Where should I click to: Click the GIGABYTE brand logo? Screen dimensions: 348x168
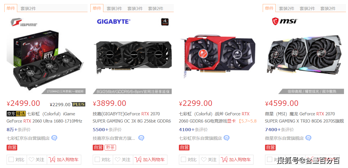(114, 21)
